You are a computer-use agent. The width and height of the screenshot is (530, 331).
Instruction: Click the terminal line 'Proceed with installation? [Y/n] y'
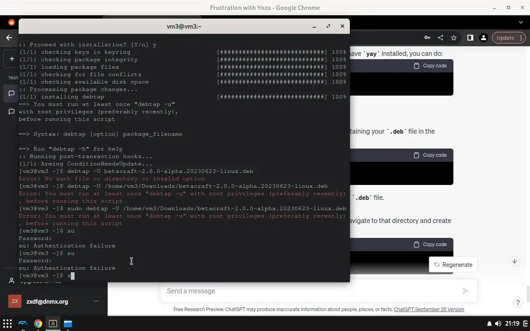tap(88, 45)
